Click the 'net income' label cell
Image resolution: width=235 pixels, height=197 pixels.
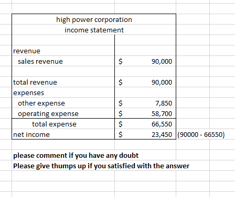(x=63, y=134)
